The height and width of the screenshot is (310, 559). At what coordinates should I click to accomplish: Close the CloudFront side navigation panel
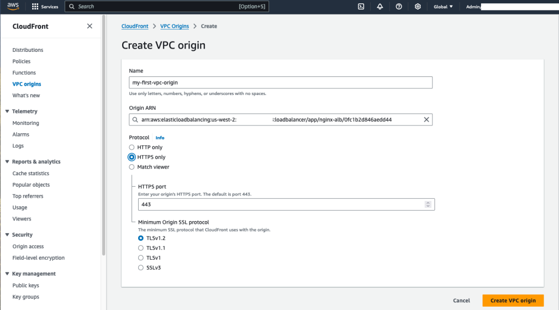tap(90, 26)
